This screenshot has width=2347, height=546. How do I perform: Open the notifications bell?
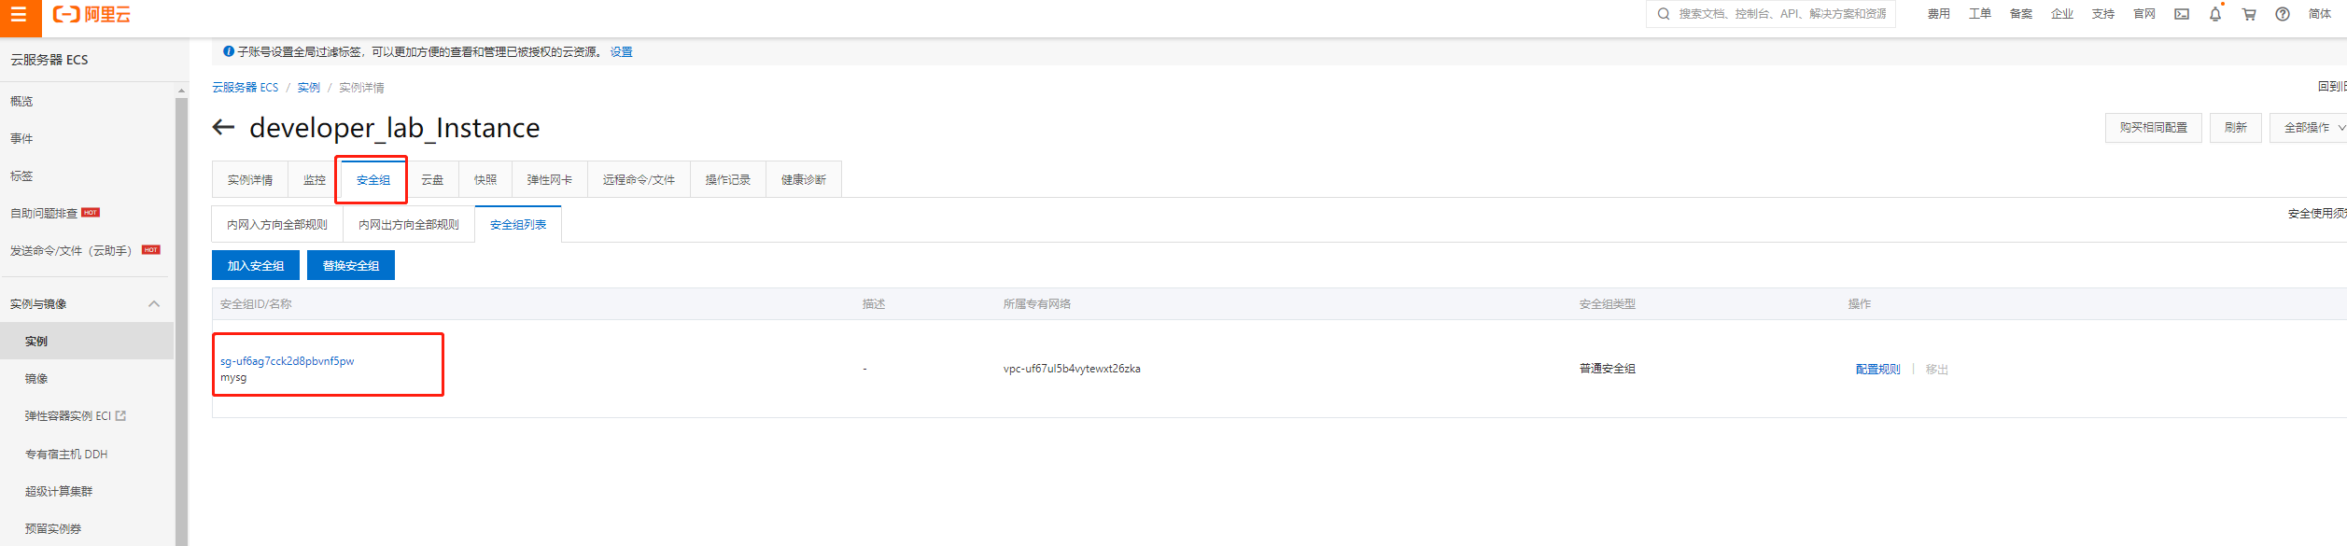pos(2214,14)
